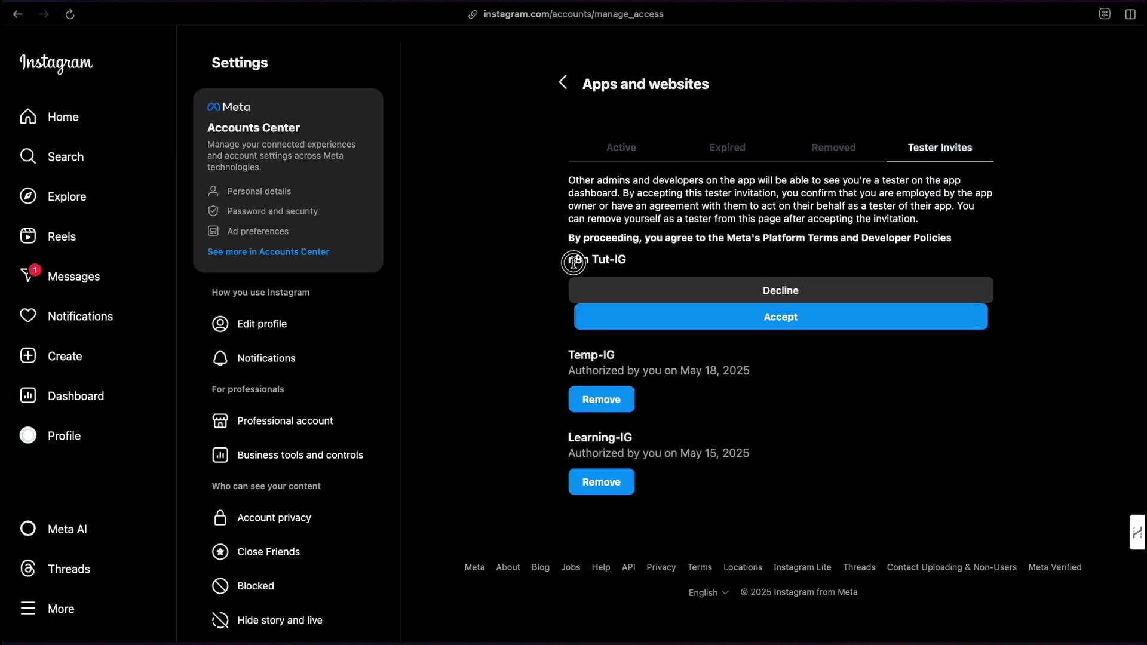Open the browser reader view icon
The image size is (1147, 645).
[x=1105, y=14]
